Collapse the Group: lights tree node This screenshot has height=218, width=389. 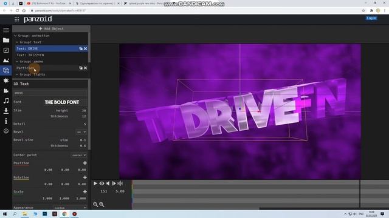pos(17,74)
